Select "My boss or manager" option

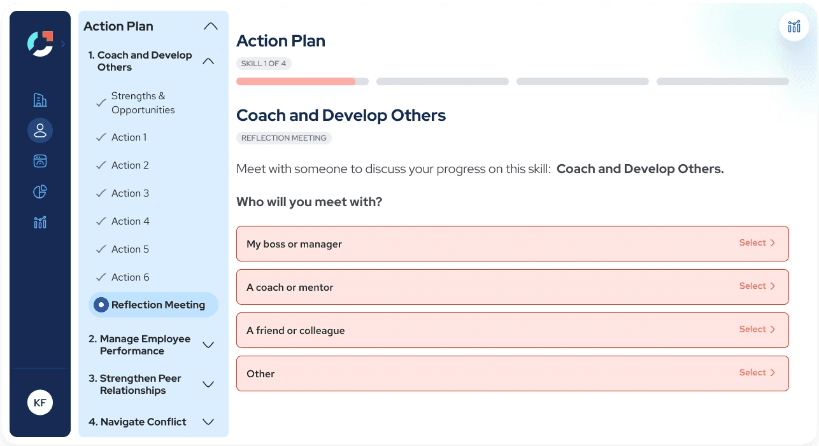tap(512, 244)
